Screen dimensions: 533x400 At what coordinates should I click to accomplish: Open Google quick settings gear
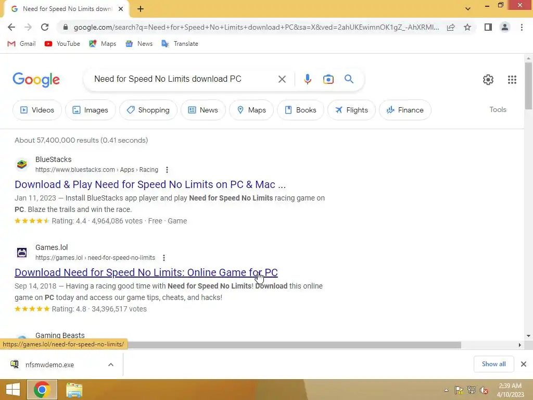tap(488, 80)
